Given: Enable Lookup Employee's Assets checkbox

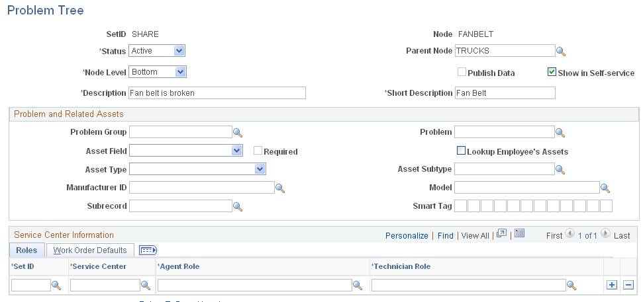Looking at the screenshot, I should (462, 151).
